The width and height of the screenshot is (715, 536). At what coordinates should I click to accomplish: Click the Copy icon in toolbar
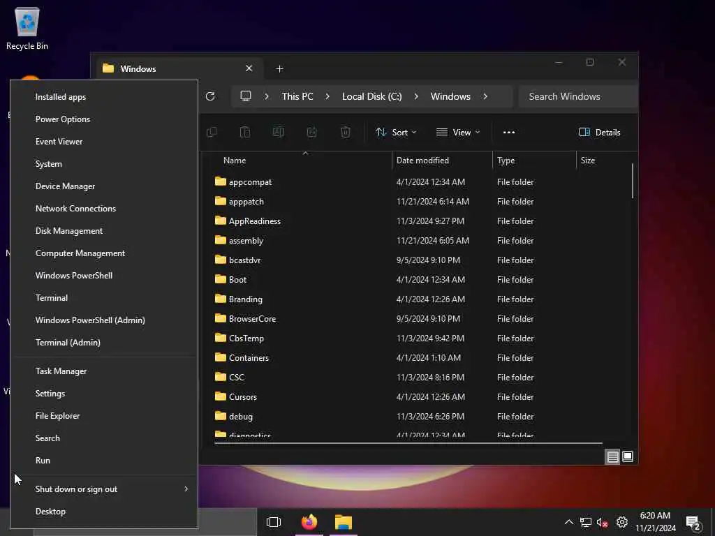pos(212,132)
